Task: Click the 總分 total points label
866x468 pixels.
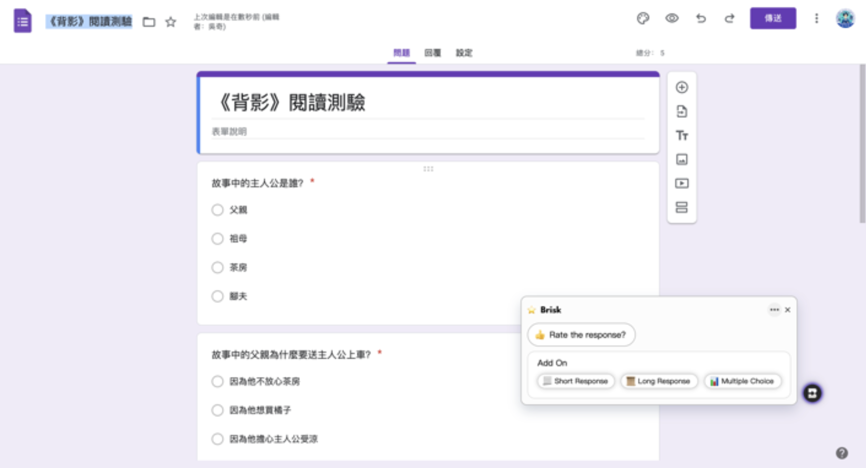Action: tap(650, 53)
